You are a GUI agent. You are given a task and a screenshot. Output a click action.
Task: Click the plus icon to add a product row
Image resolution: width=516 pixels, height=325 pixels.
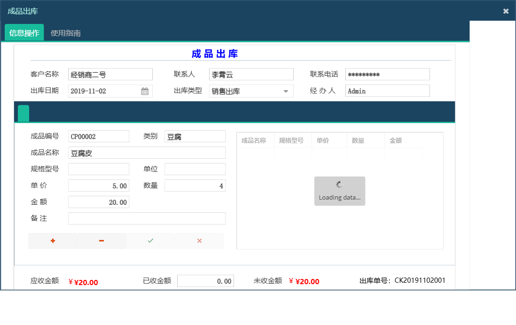pyautogui.click(x=53, y=240)
